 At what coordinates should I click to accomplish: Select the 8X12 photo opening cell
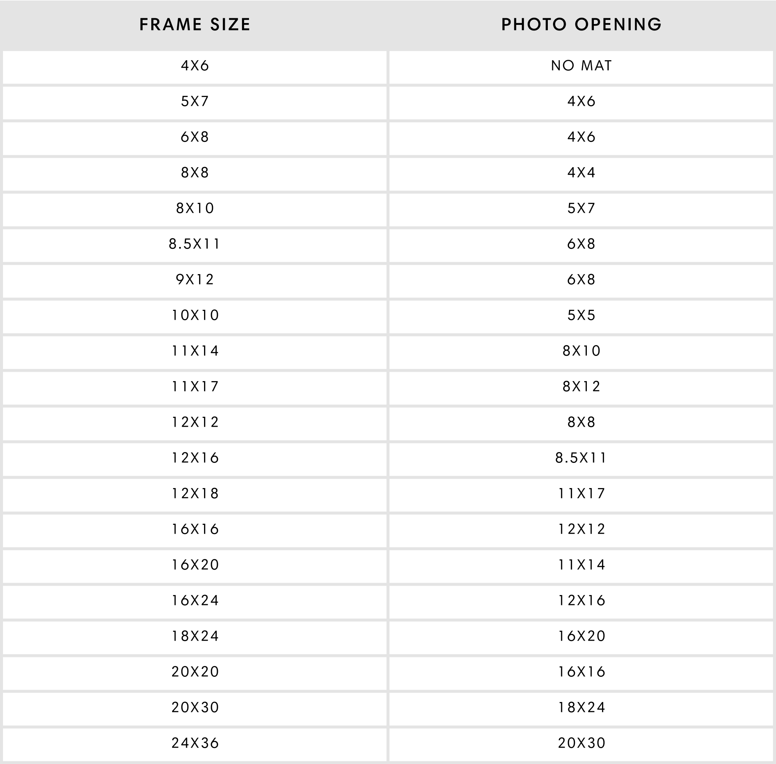pyautogui.click(x=581, y=388)
